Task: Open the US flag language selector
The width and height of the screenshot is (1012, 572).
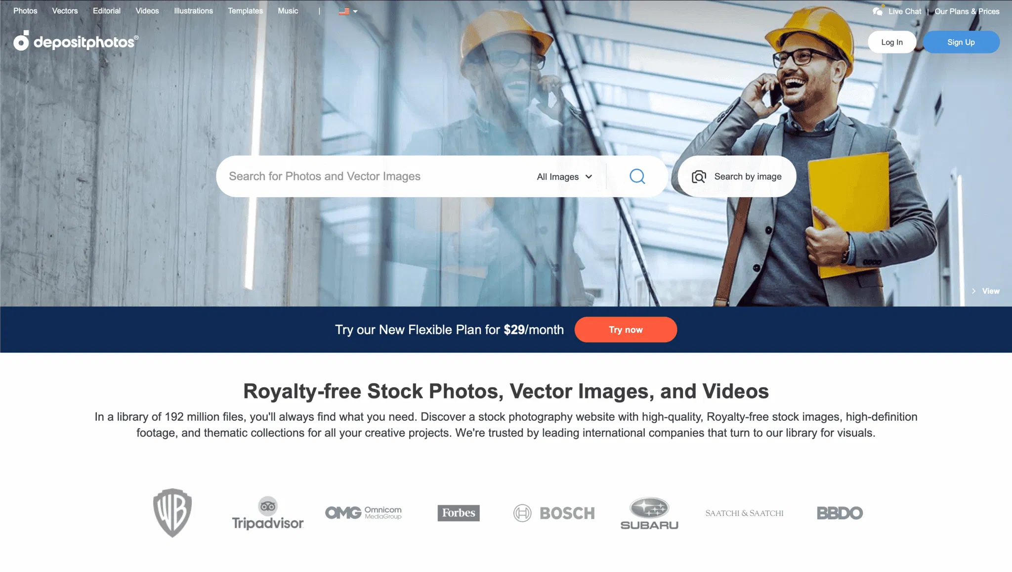Action: 348,11
